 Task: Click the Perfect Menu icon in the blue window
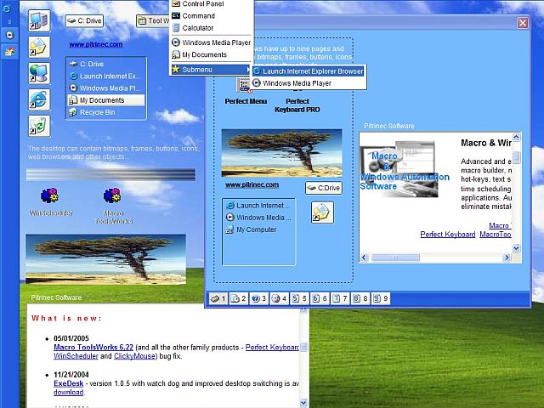pos(244,86)
